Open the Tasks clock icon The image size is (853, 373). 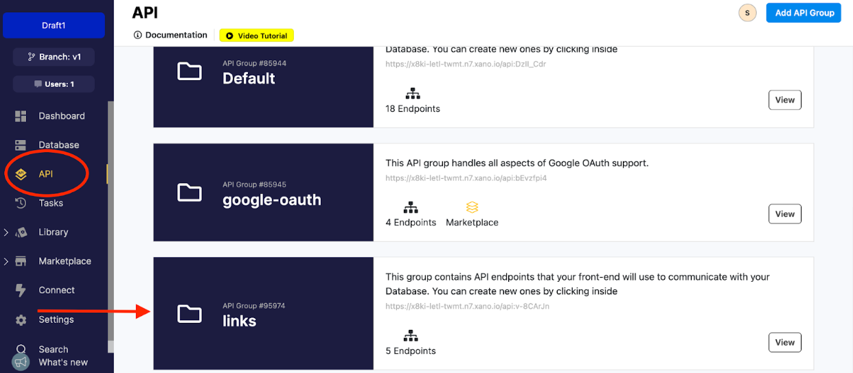[21, 203]
